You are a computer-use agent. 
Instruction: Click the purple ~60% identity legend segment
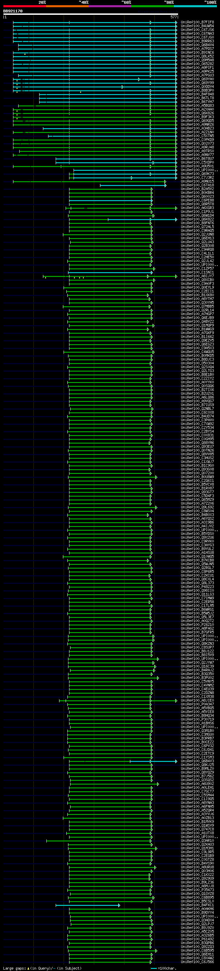click(x=110, y=6)
